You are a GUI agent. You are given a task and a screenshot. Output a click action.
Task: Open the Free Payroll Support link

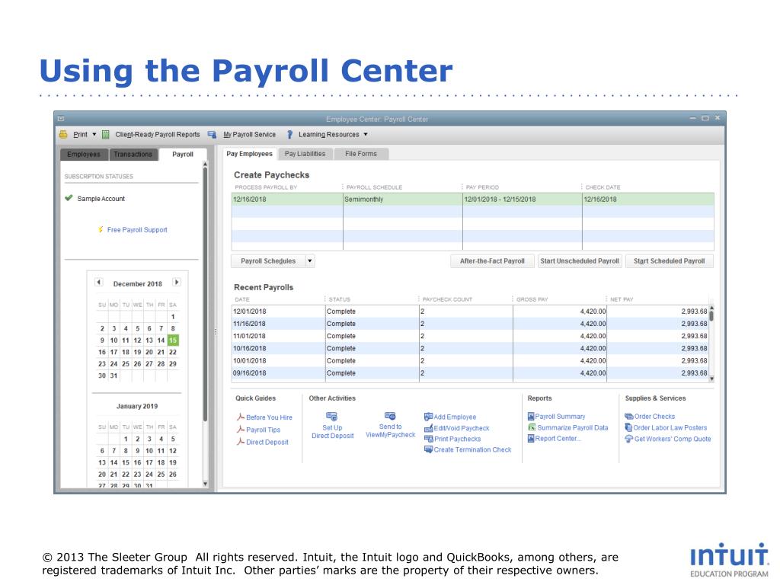137,230
